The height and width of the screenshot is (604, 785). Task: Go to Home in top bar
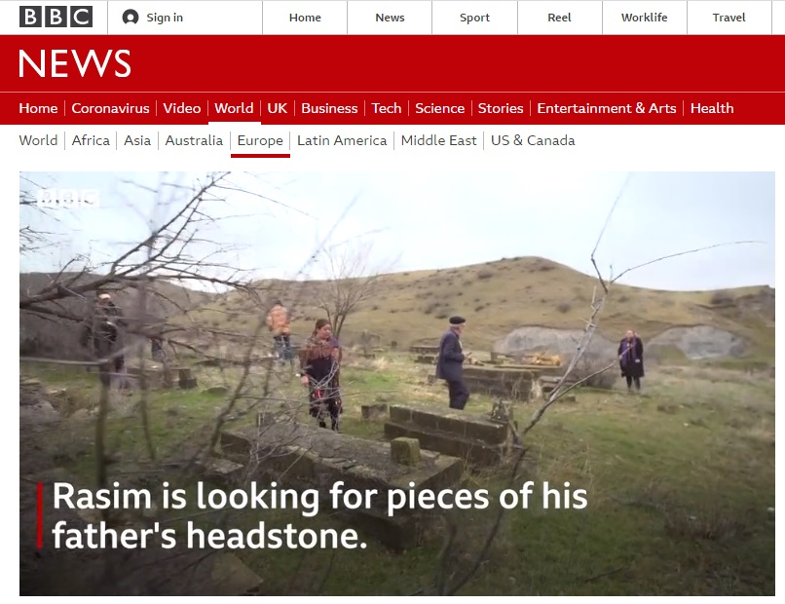305,18
